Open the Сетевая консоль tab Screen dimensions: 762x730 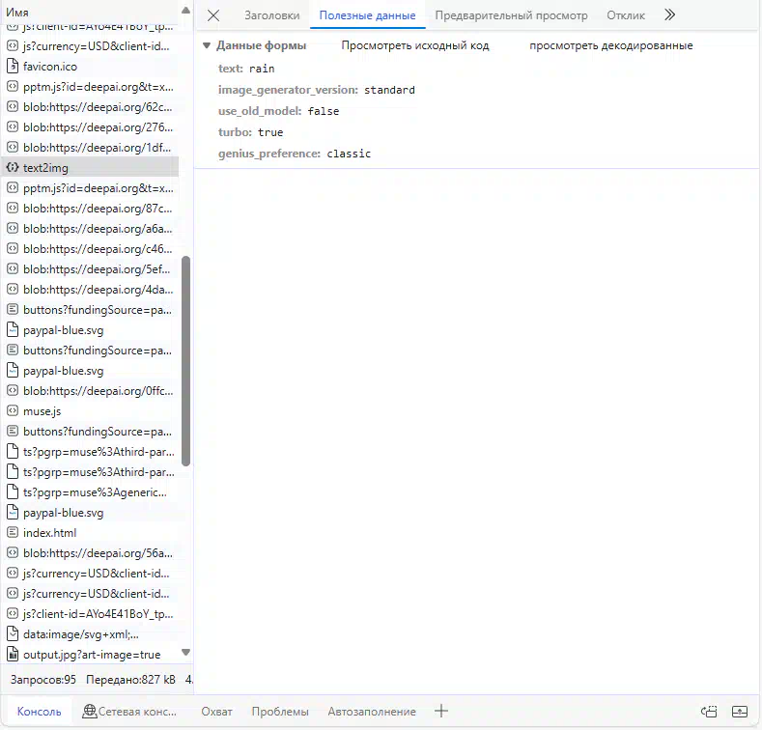(x=129, y=712)
